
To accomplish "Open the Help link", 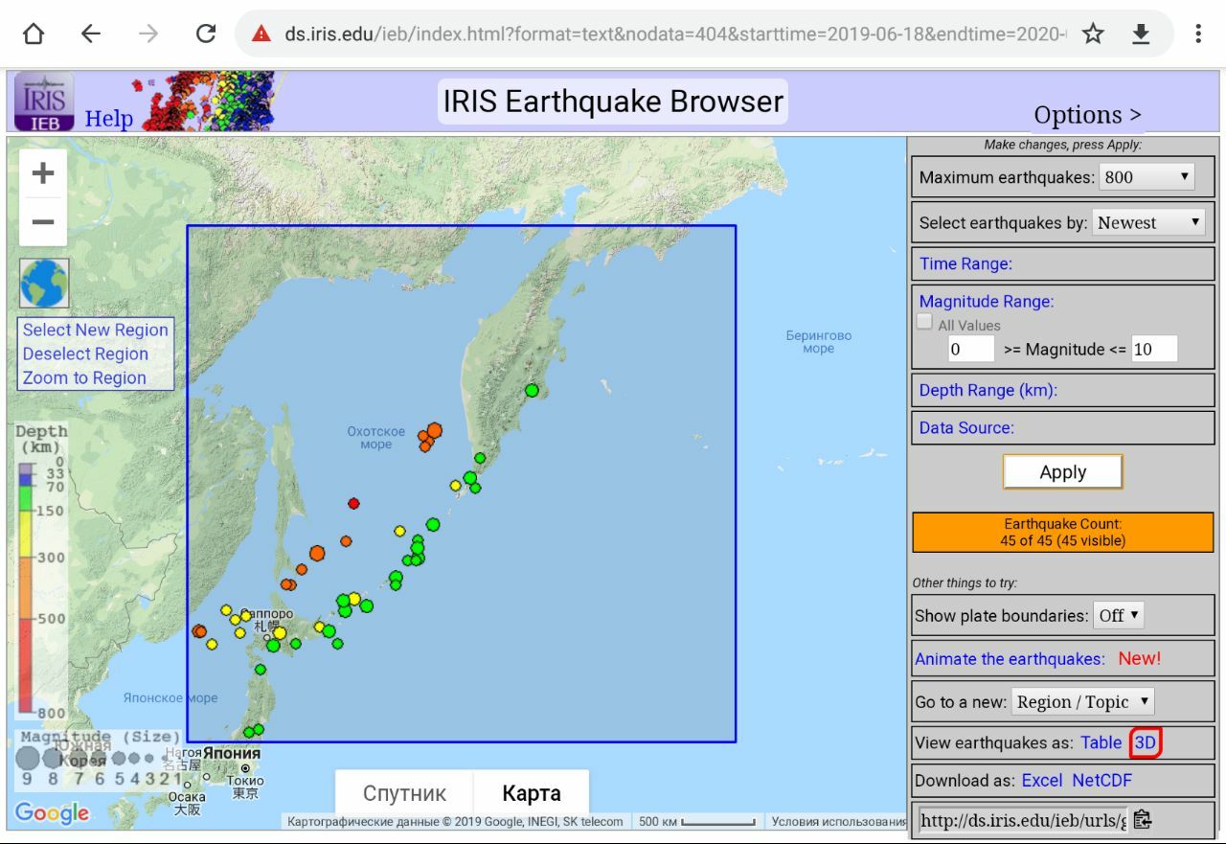I will pos(109,119).
